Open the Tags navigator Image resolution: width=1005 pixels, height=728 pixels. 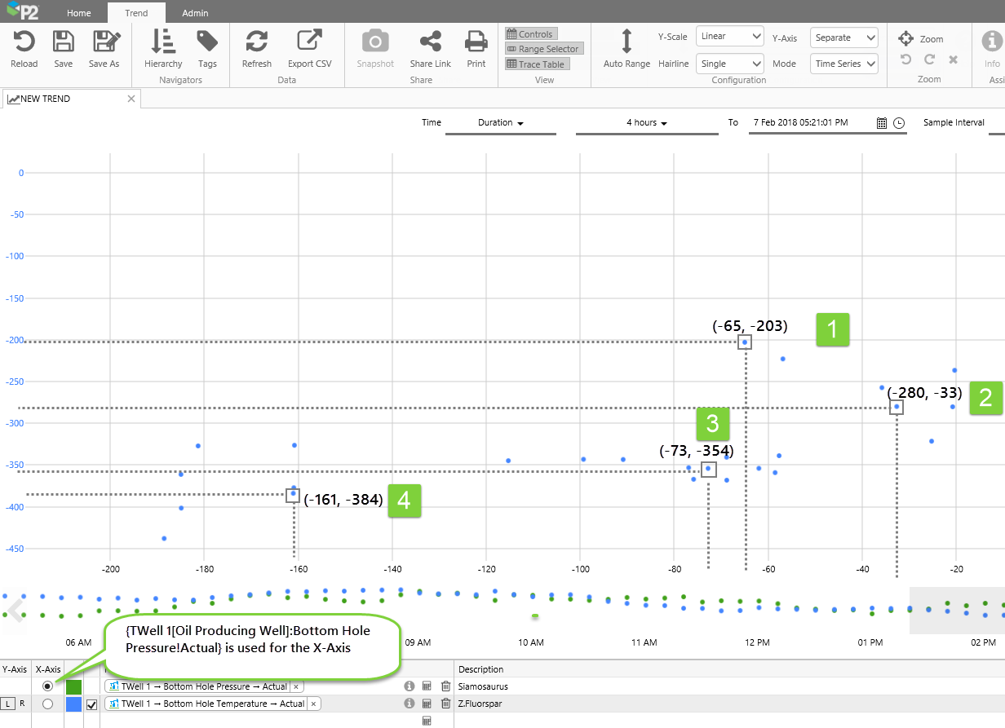click(x=207, y=42)
